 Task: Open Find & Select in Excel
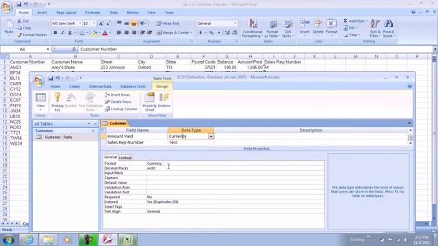pos(389,28)
